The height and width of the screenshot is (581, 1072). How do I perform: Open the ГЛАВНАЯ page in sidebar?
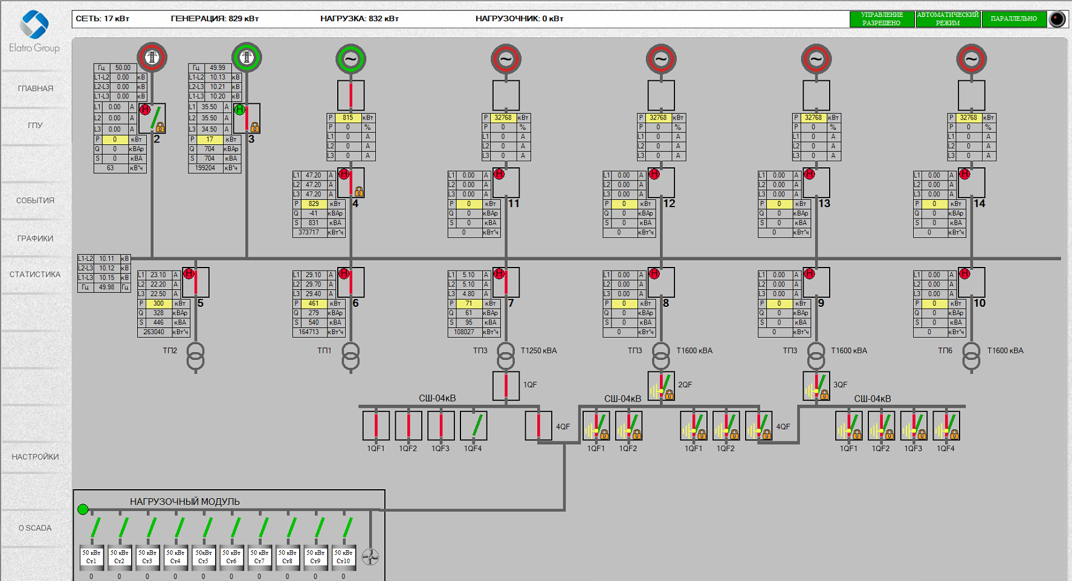point(35,89)
